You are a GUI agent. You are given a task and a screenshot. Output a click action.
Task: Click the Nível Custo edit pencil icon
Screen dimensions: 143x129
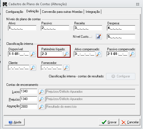[99, 37]
